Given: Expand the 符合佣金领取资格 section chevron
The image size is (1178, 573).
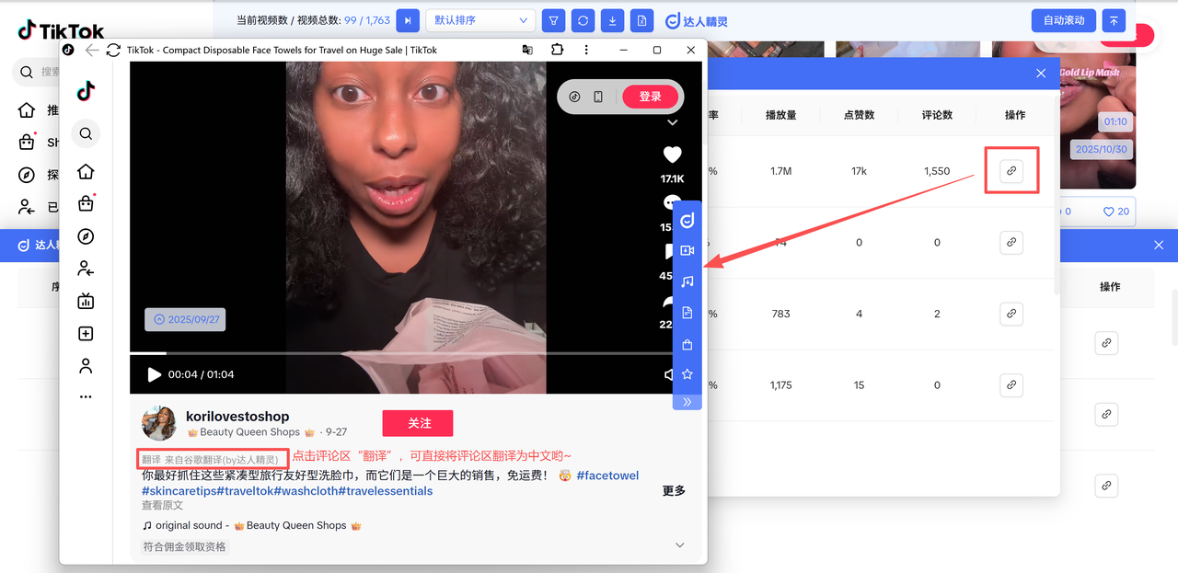Looking at the screenshot, I should (680, 545).
